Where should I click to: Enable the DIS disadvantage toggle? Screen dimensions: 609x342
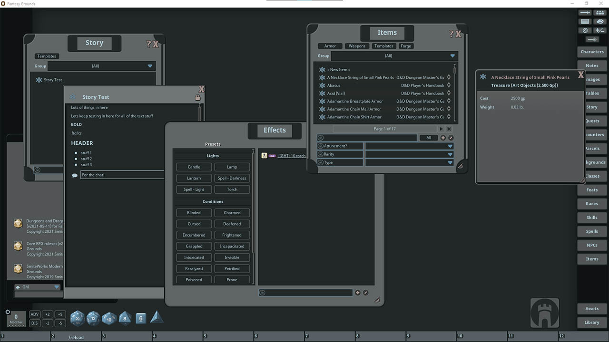coord(34,323)
